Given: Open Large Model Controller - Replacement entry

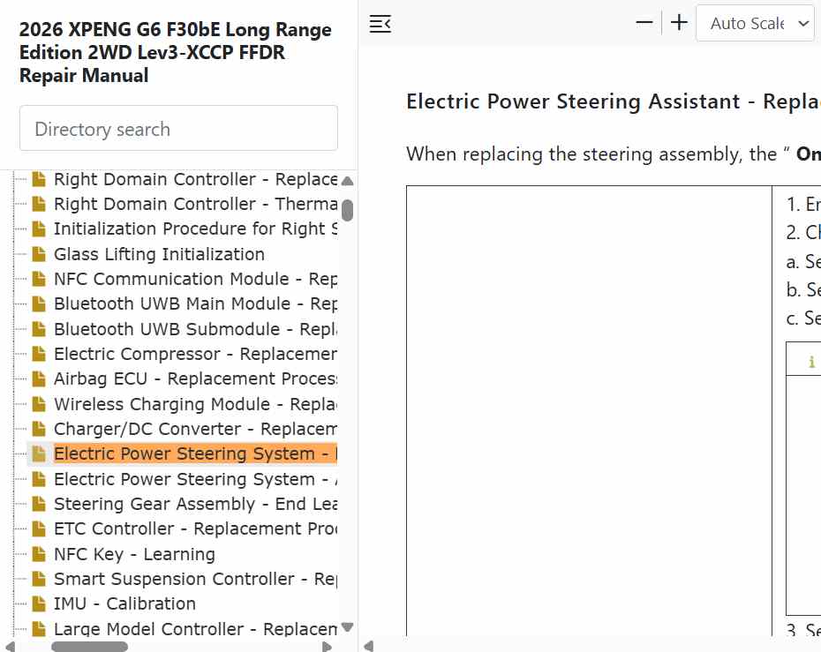Looking at the screenshot, I should [195, 628].
